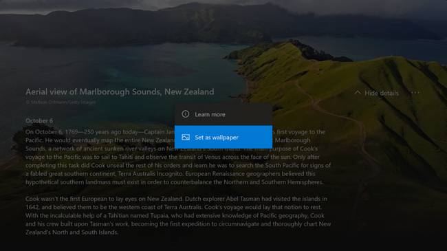The image size is (447, 251).
Task: Click paragraph starting 'On October 6, 1769'
Action: [178, 157]
